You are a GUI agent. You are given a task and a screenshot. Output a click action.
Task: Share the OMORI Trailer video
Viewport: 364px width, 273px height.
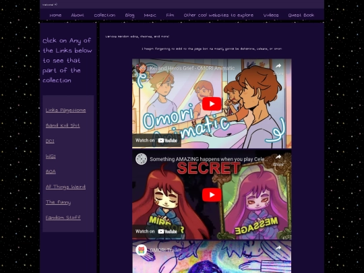278,251
